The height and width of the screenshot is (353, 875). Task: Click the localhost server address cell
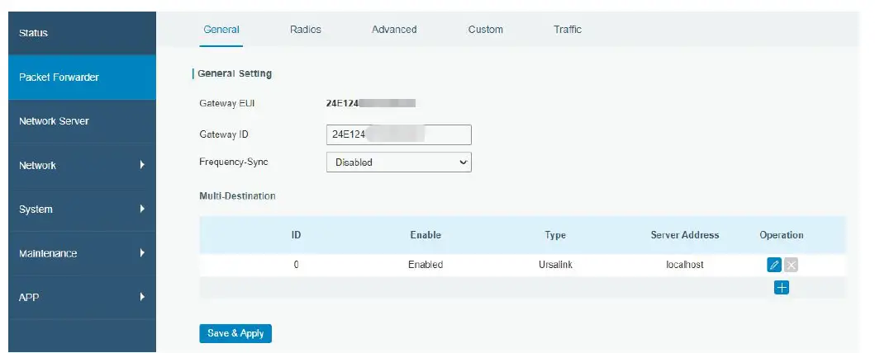pyautogui.click(x=684, y=265)
